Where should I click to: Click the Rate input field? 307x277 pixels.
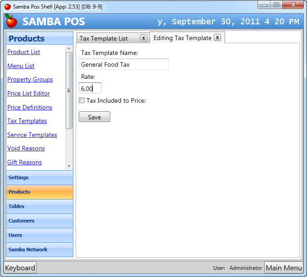90,89
